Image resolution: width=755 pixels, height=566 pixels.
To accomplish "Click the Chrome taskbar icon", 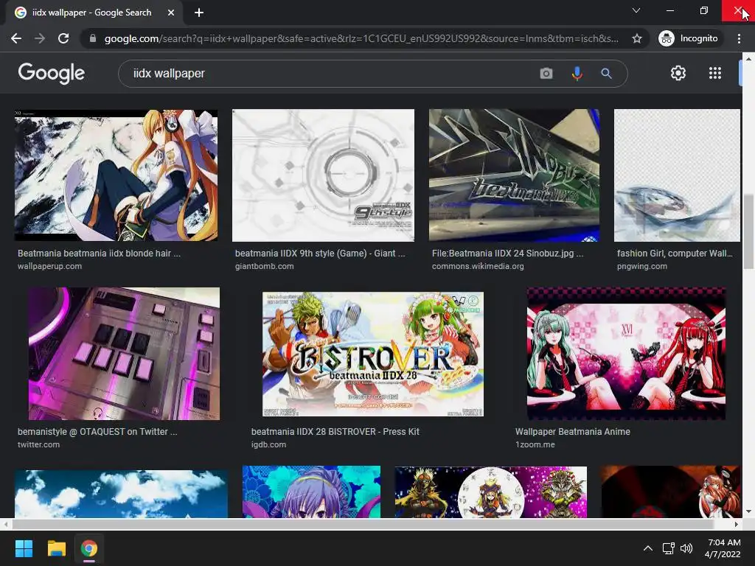I will click(89, 548).
